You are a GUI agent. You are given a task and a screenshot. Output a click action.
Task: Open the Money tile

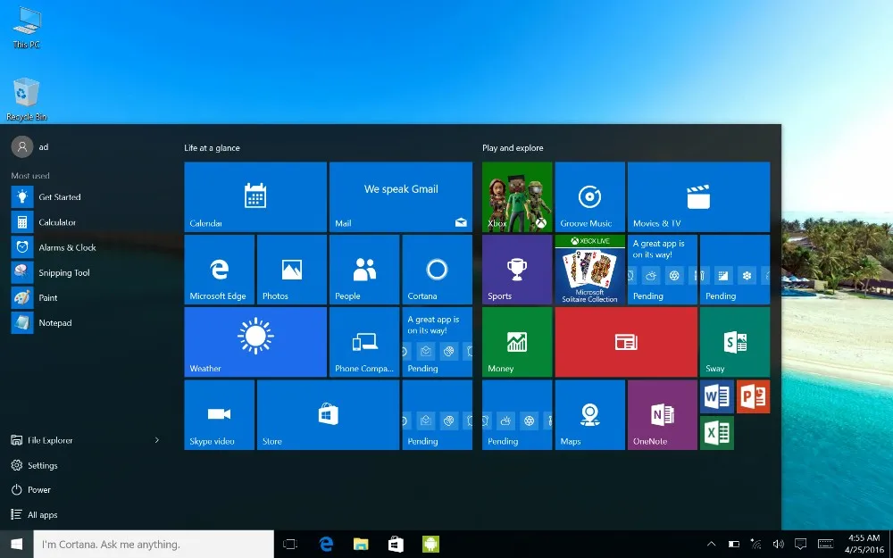tap(517, 342)
